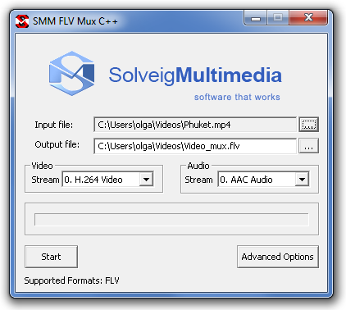Click the Video group 'Stream' label
346x310 pixels.
click(45, 180)
